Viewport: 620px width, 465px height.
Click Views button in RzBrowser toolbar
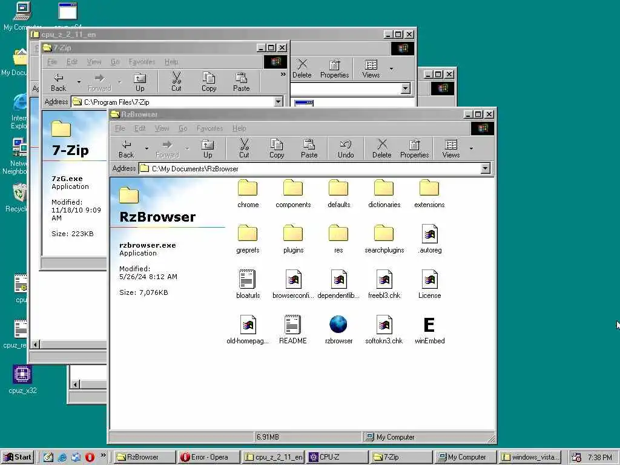[x=450, y=148]
